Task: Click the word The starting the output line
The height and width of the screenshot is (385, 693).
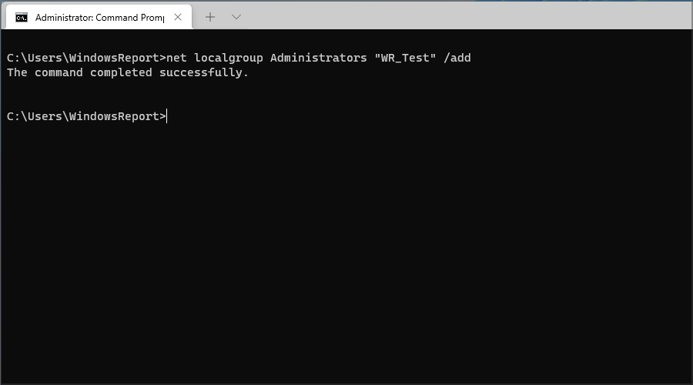Action: tap(17, 72)
